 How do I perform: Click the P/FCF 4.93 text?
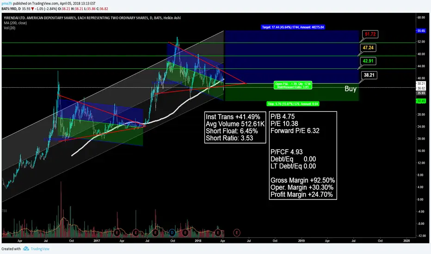click(x=286, y=152)
